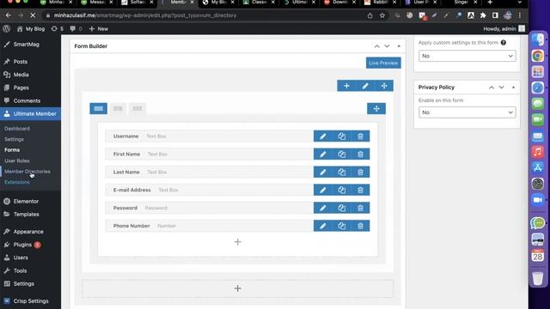550x309 pixels.
Task: Add a row with the top plus icon
Action: 346,86
